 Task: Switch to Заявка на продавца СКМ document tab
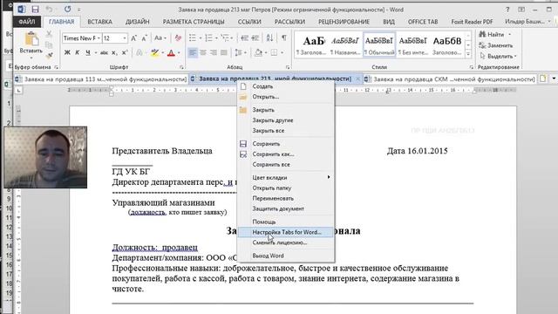click(450, 79)
